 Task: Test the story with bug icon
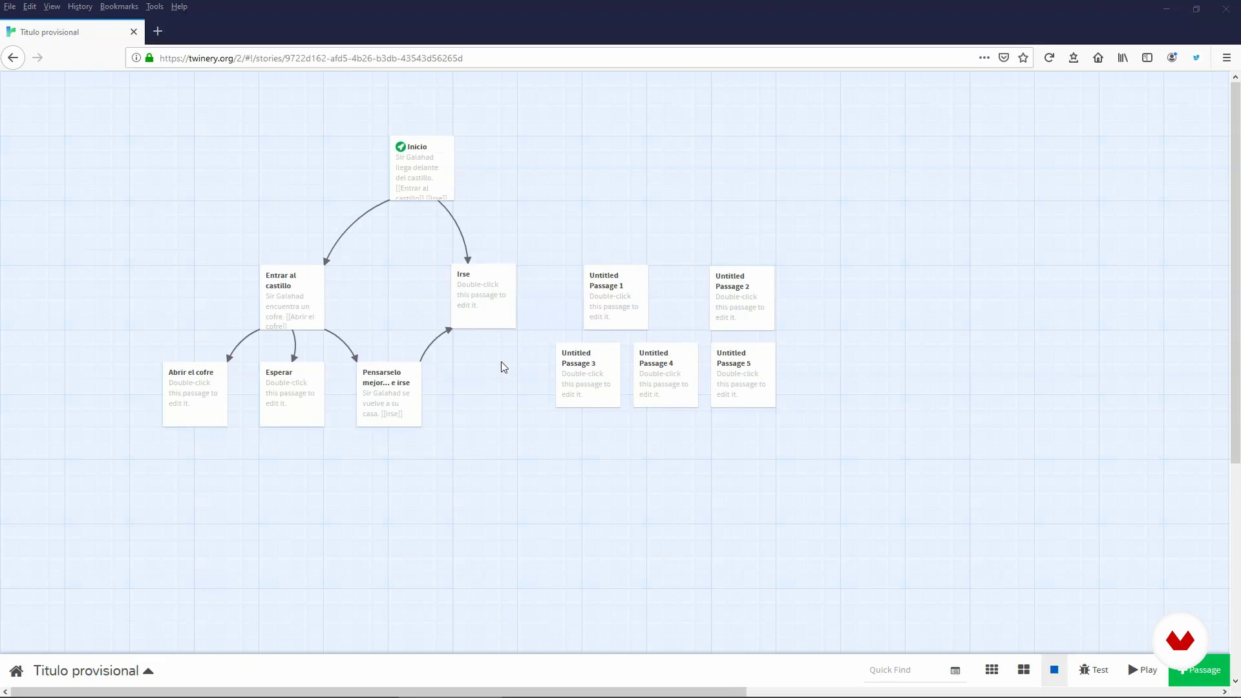1094,670
